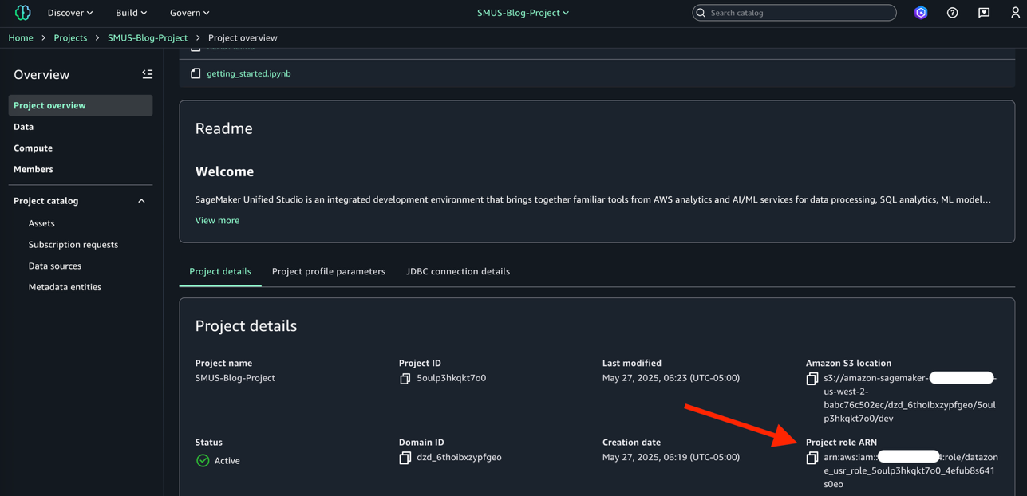Click the Creation date value
The height and width of the screenshot is (496, 1027).
[x=670, y=457]
